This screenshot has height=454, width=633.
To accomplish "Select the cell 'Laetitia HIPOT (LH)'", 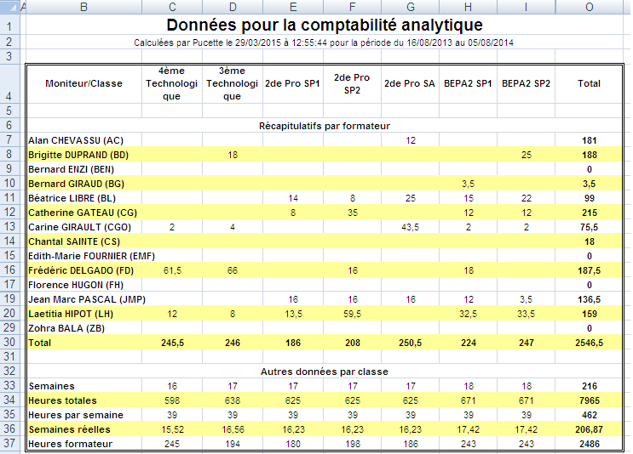I will pyautogui.click(x=84, y=314).
